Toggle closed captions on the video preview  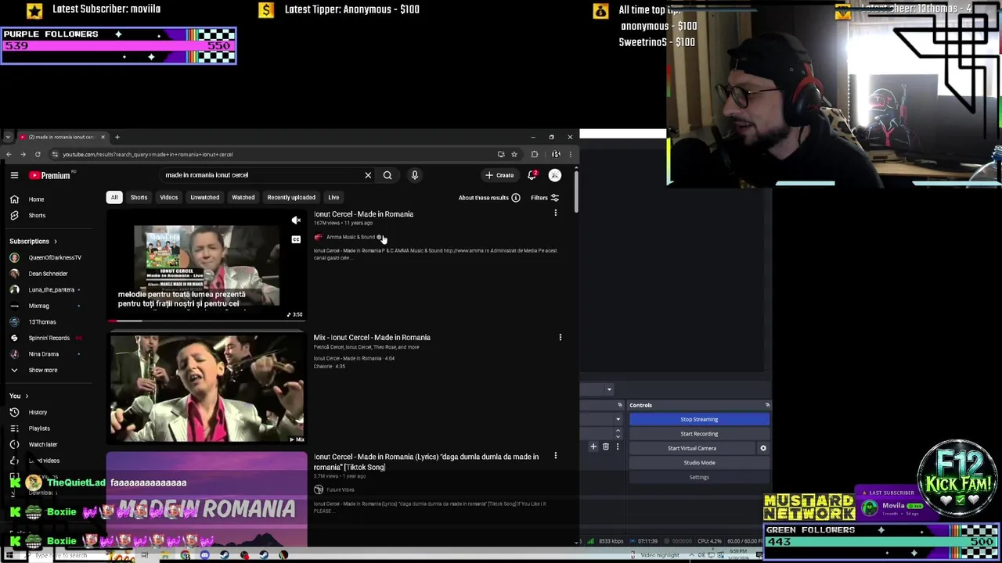(x=296, y=239)
